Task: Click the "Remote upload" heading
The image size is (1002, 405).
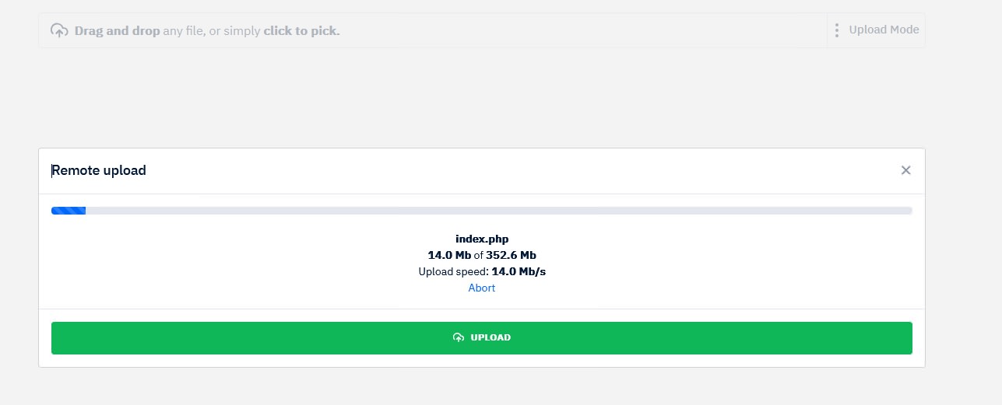Action: click(99, 170)
